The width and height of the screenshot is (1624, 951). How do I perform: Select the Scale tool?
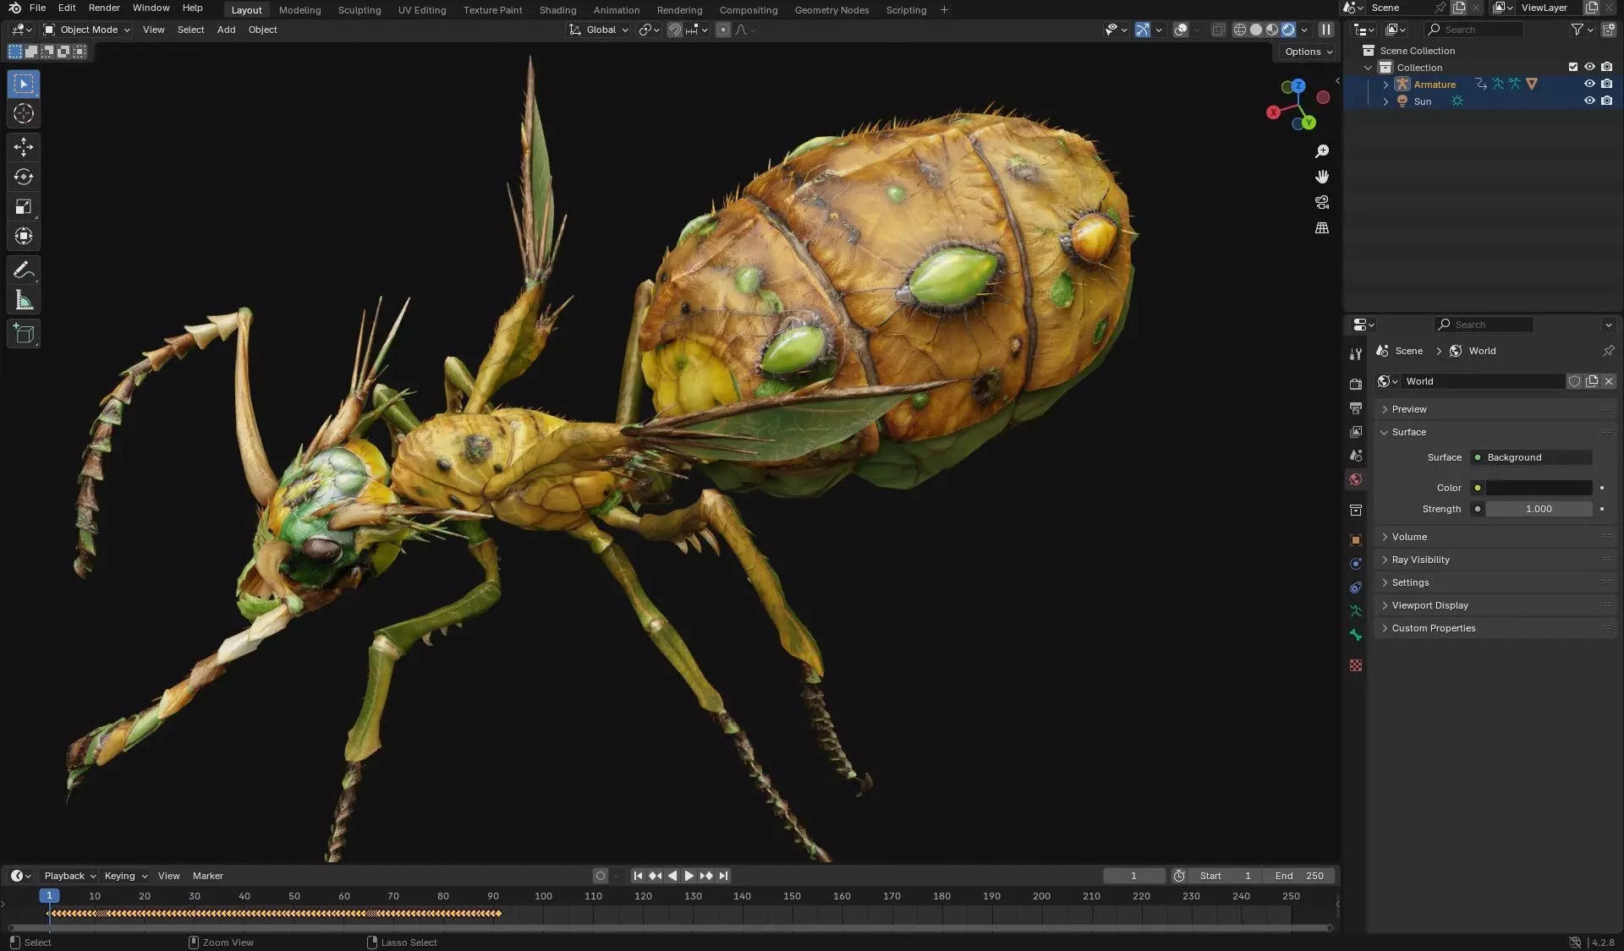coord(24,206)
